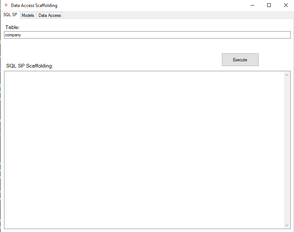Click the "SQL SP Scaffolding:" label
Screen dimensions: 294x232
point(30,66)
